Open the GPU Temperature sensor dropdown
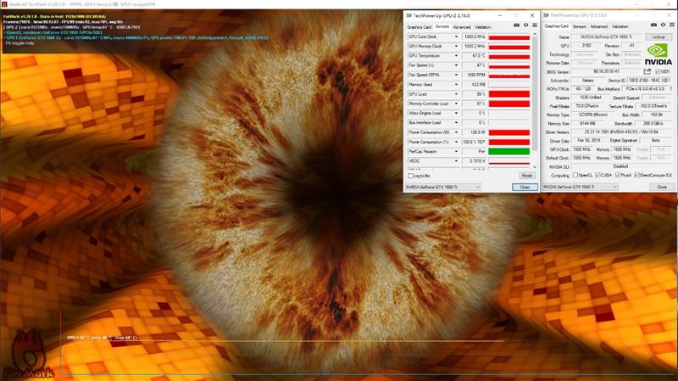 click(457, 55)
